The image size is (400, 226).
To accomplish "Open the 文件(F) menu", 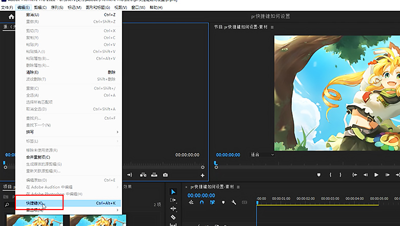I will pos(7,7).
